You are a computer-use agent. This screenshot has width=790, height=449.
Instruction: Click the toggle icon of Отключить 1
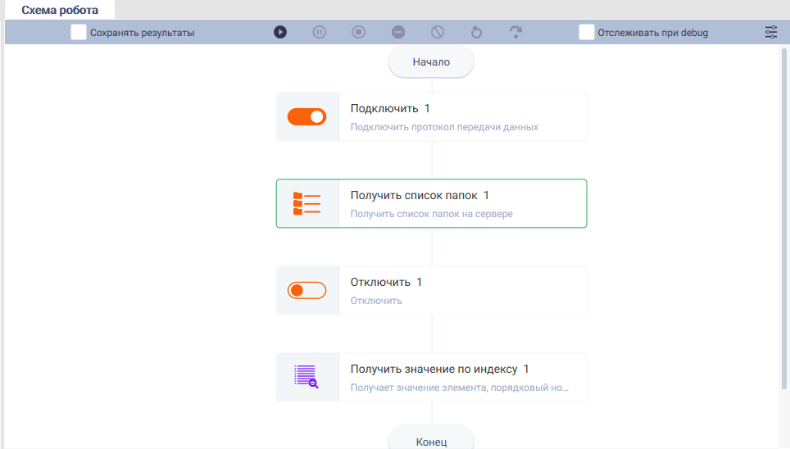point(306,290)
